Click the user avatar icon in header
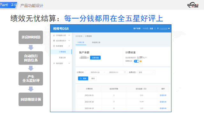This screenshot has height=115, width=204. pyautogui.click(x=158, y=28)
